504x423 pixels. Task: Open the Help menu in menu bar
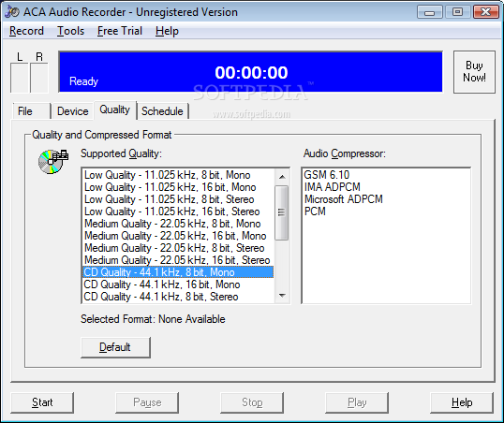click(x=167, y=31)
